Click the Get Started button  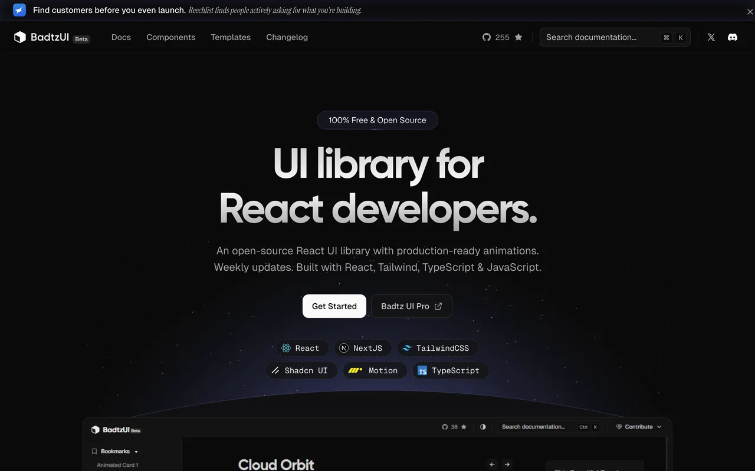(x=334, y=306)
